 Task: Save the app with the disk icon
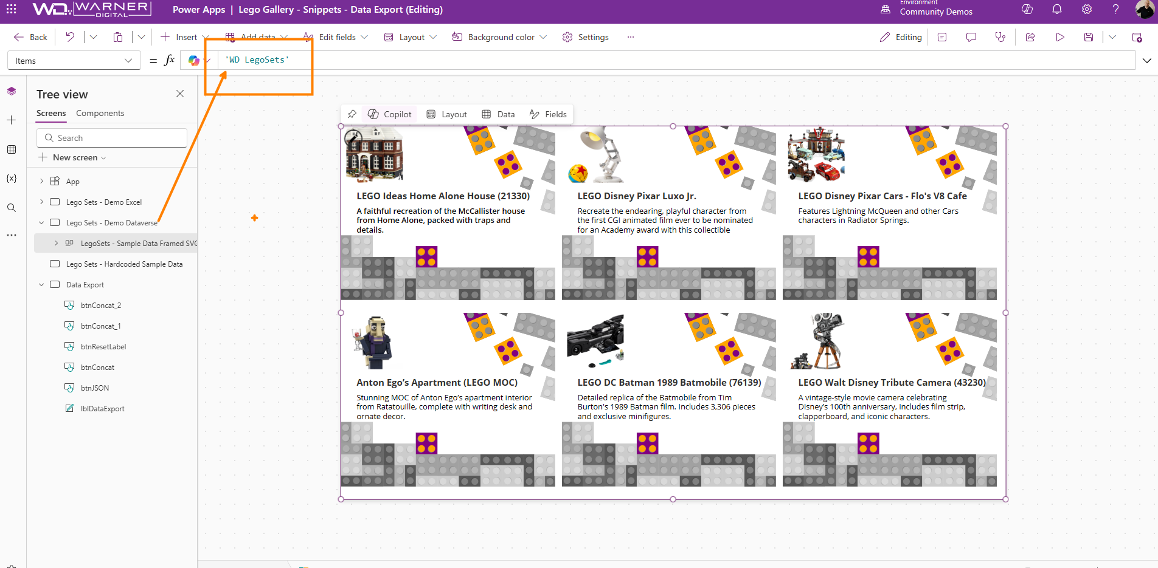click(1089, 37)
